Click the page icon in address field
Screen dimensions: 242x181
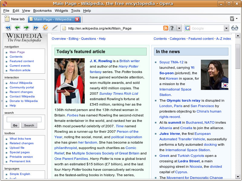64,28
